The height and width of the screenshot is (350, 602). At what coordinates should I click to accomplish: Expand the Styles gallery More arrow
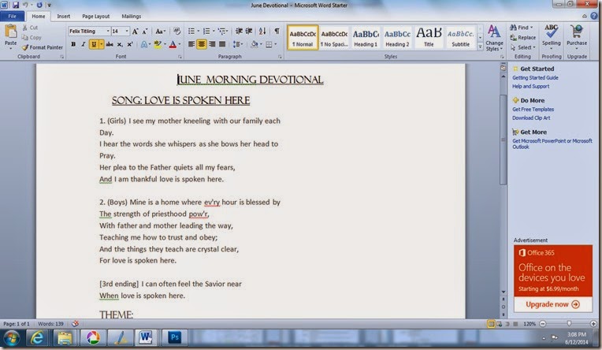480,47
